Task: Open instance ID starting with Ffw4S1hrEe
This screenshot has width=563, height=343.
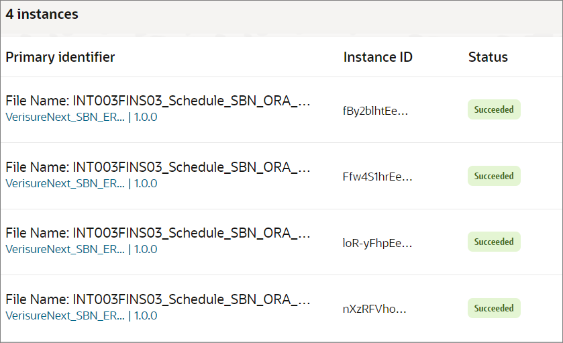Action: [x=377, y=177]
